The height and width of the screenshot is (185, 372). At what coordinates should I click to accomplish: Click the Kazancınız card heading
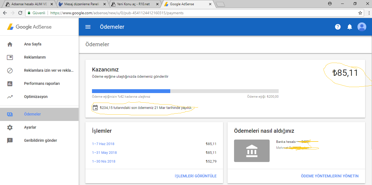105,70
